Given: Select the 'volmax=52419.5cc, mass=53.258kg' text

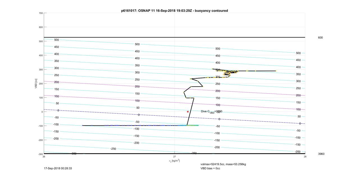Looking at the screenshot, I should [223, 164].
